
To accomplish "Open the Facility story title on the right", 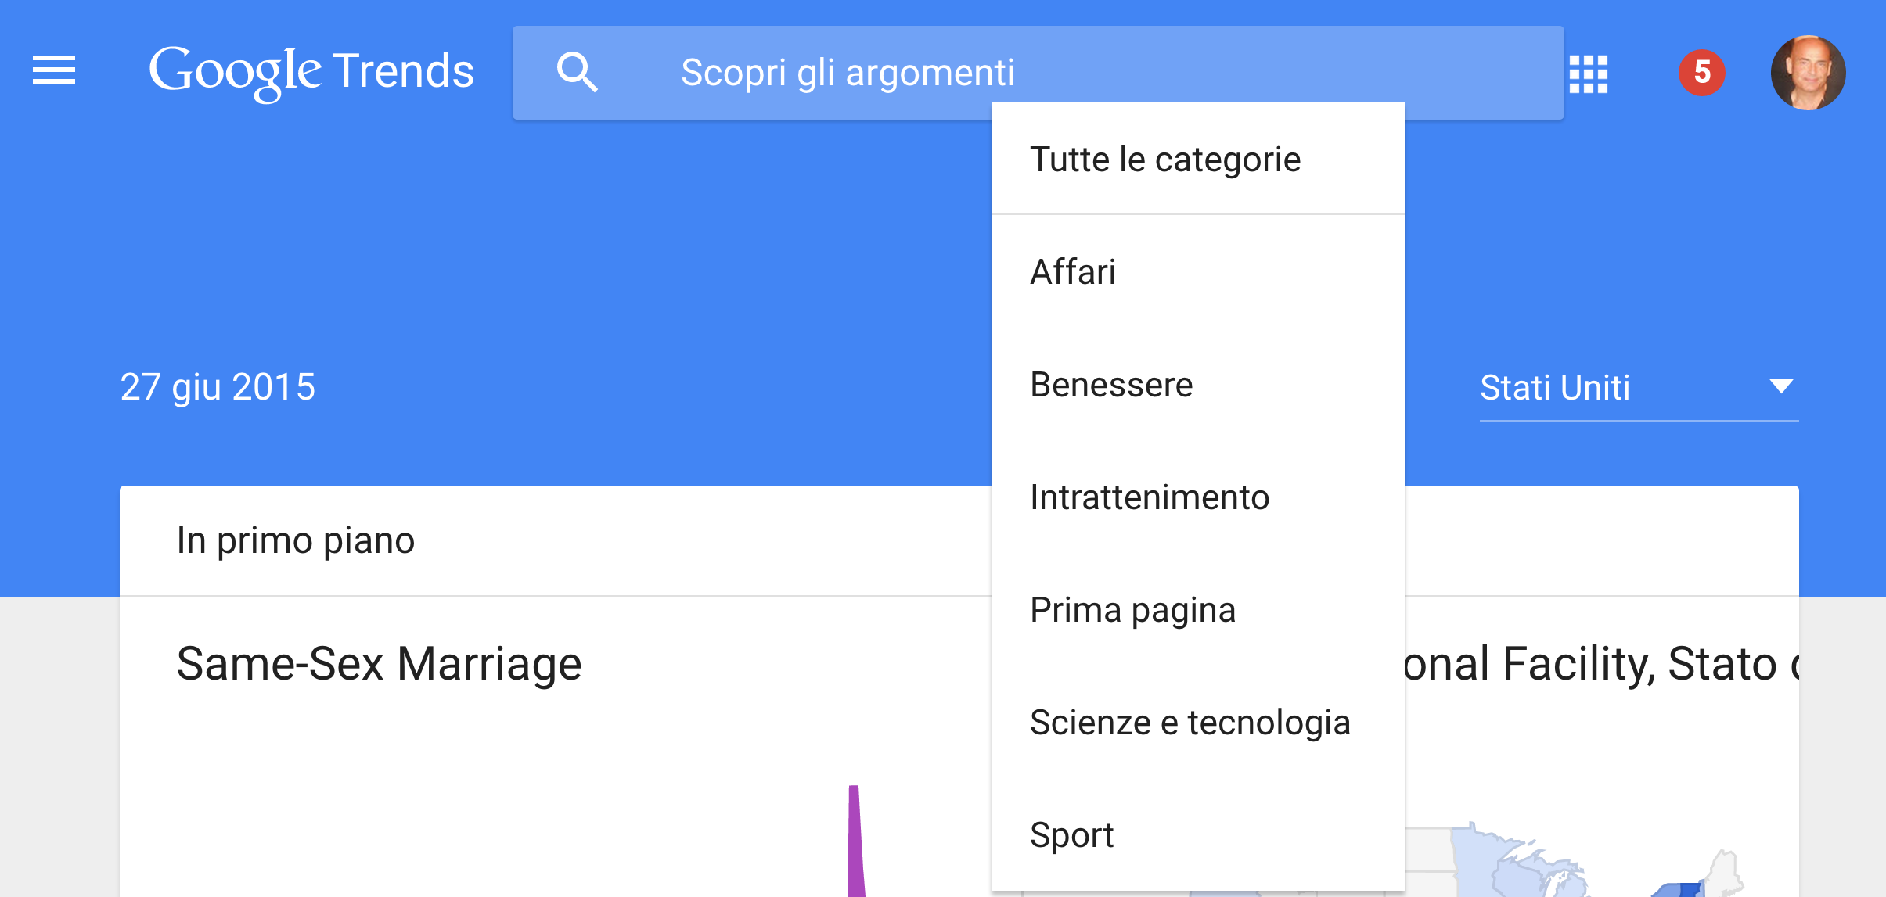I will click(1596, 664).
